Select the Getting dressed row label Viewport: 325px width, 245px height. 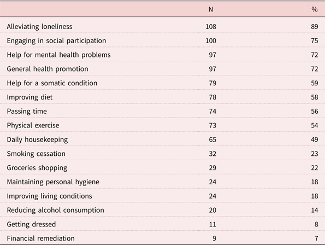(31, 224)
